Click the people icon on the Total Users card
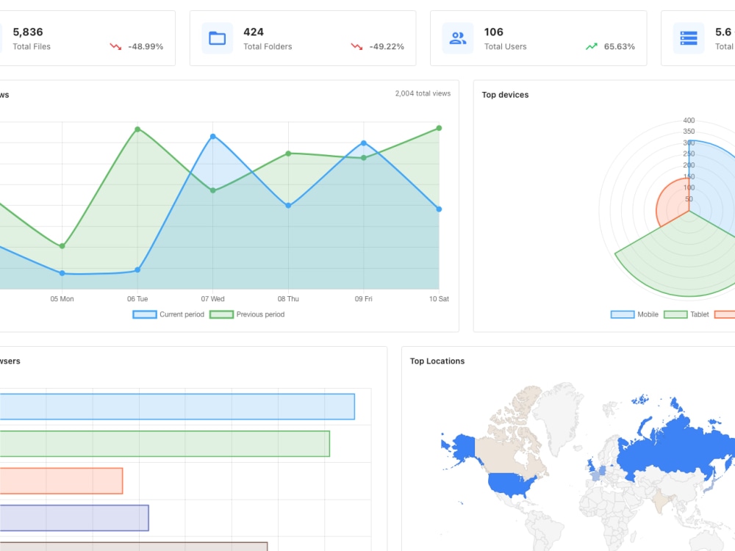The height and width of the screenshot is (551, 735). point(457,37)
